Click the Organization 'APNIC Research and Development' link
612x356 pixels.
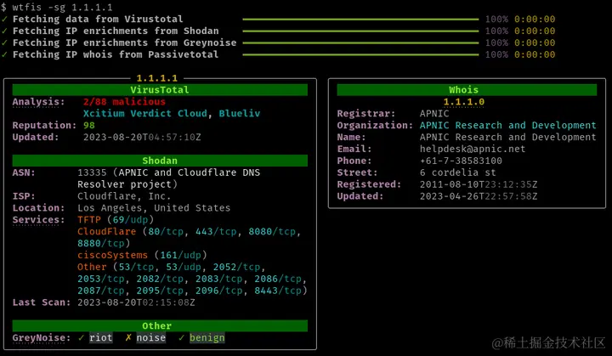click(x=507, y=125)
